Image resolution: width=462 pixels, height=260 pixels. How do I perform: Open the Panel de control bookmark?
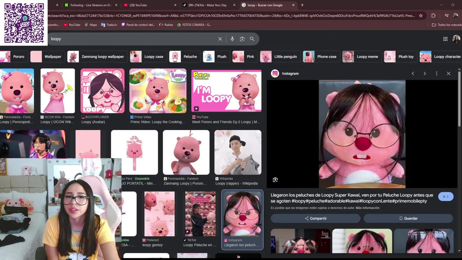pos(138,25)
